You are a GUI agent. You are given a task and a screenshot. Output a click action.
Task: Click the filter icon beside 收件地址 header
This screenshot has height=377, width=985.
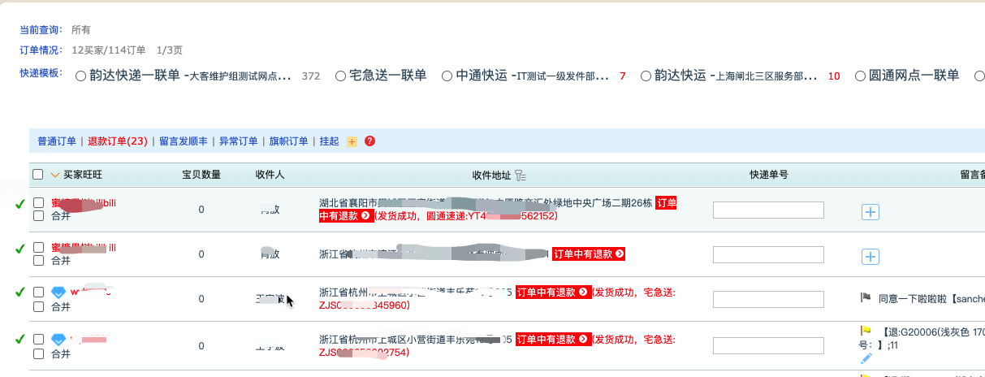tap(521, 175)
